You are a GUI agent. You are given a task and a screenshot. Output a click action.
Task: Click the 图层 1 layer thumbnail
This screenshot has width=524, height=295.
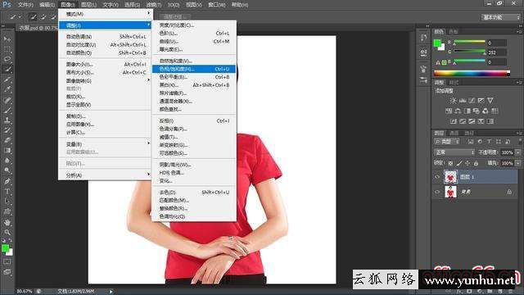(450, 177)
